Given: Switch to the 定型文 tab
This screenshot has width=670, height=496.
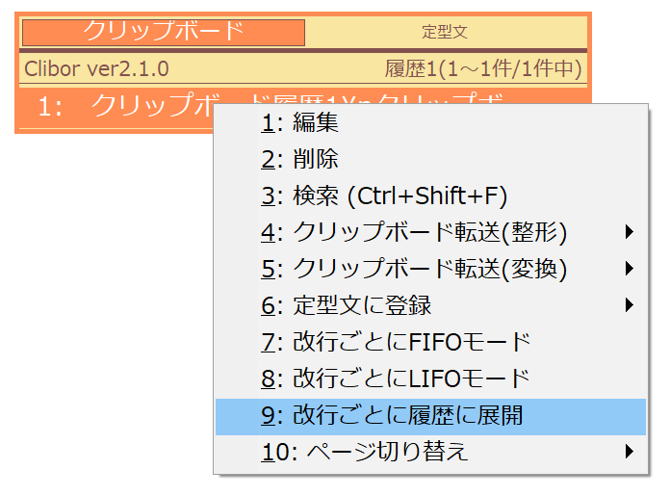Looking at the screenshot, I should pyautogui.click(x=446, y=32).
